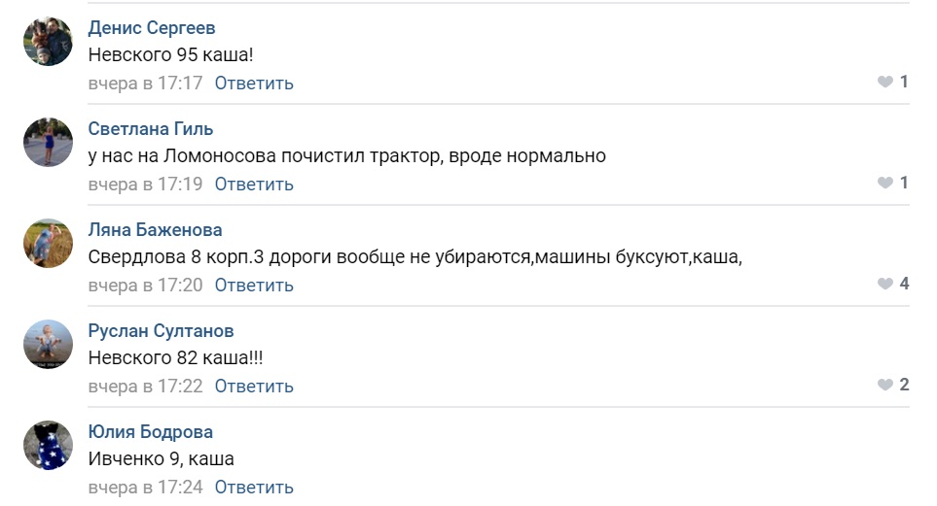Click heart on Ляна Баженова's comment
The width and height of the screenshot is (937, 506).
click(885, 284)
